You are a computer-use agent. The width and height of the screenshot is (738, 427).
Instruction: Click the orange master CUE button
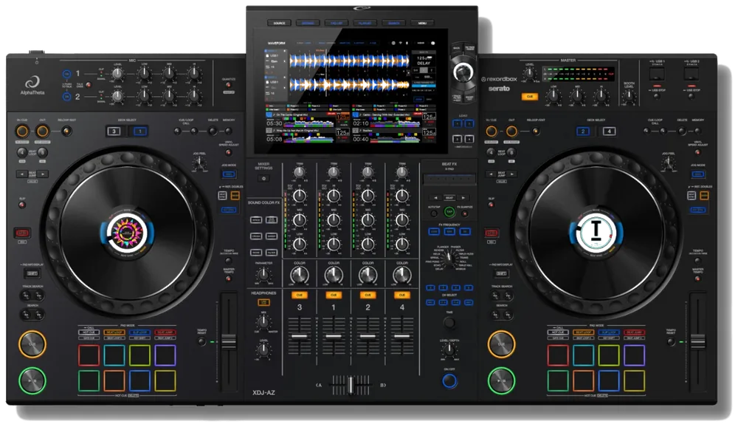coord(529,97)
